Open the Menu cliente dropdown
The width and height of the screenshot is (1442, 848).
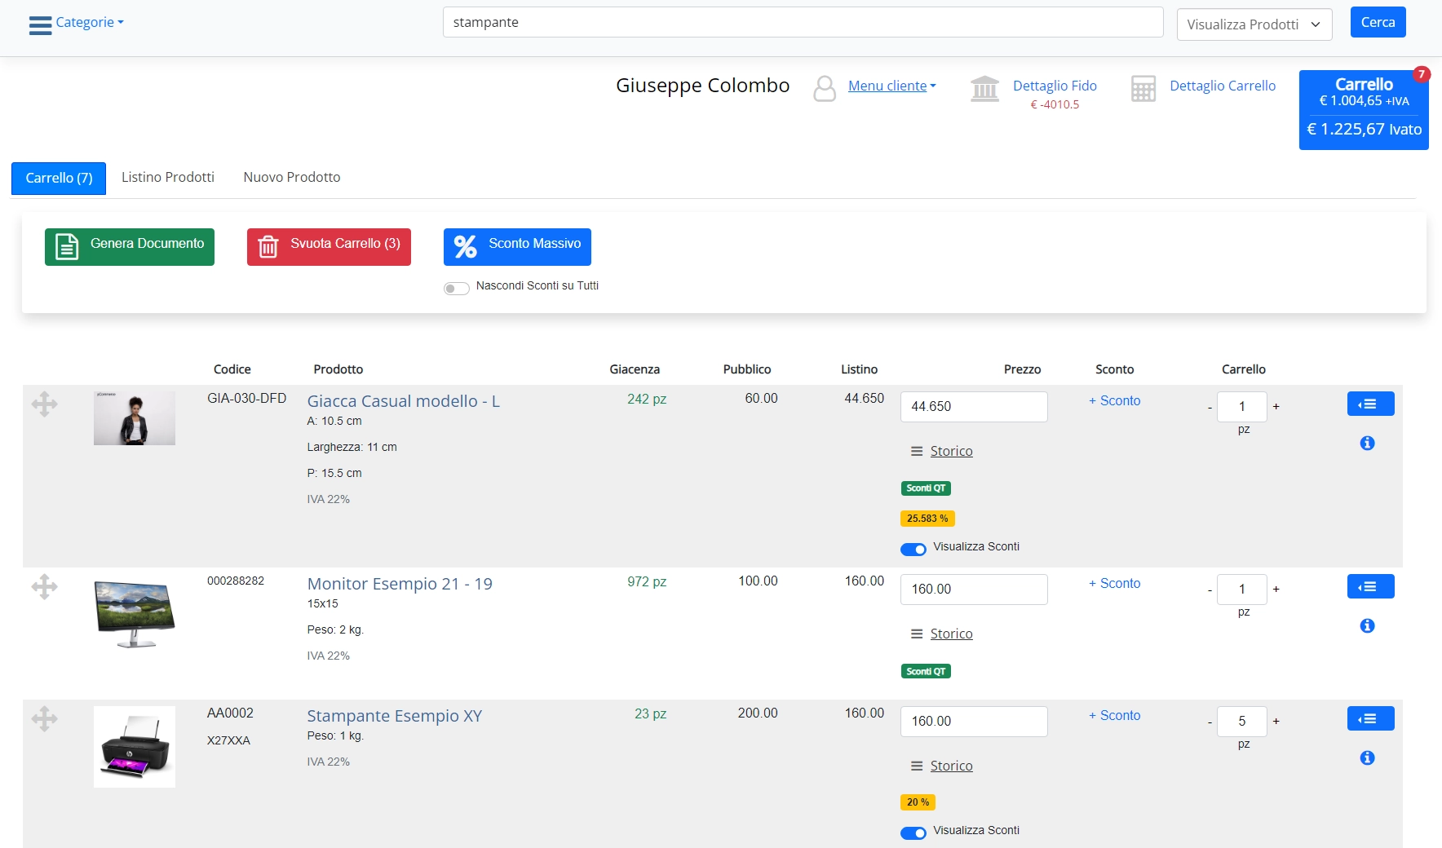tap(891, 86)
